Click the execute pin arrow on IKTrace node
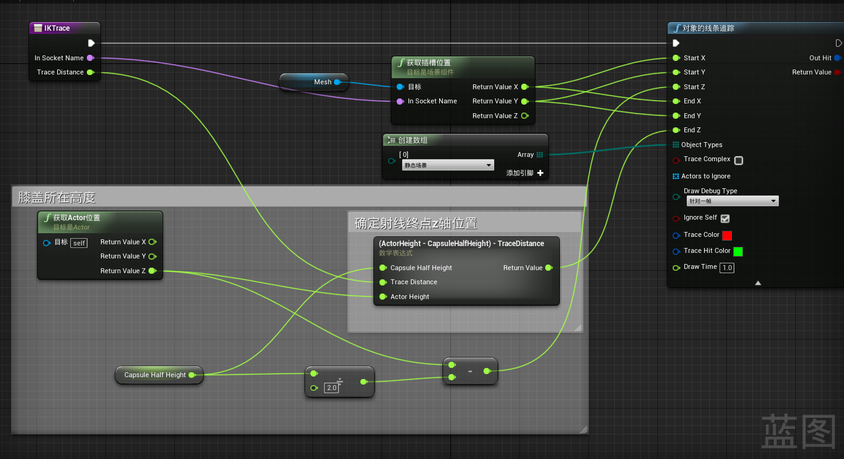Image resolution: width=844 pixels, height=459 pixels. coord(91,43)
